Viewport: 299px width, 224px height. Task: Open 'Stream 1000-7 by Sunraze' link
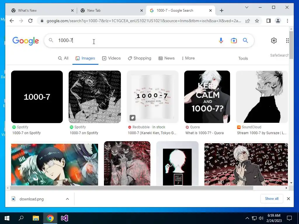tap(262, 133)
